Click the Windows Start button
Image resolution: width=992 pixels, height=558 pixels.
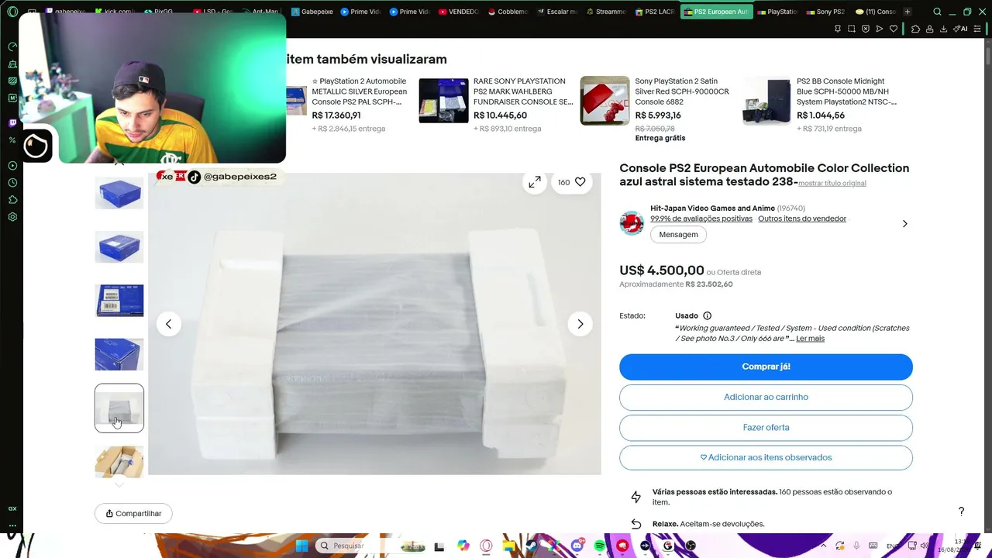pyautogui.click(x=301, y=546)
